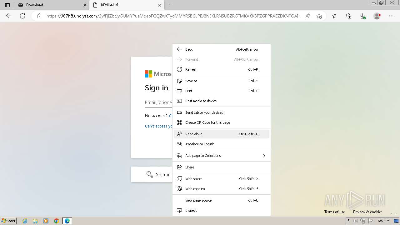Click the Edge icon in taskbar
This screenshot has width=400, height=225.
coord(67,221)
